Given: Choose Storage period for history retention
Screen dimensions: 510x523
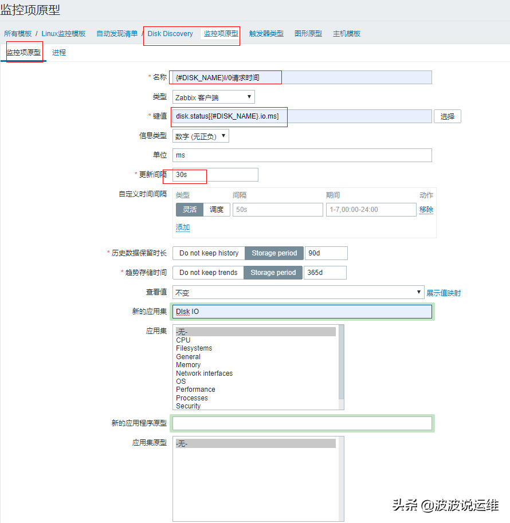Looking at the screenshot, I should point(274,253).
